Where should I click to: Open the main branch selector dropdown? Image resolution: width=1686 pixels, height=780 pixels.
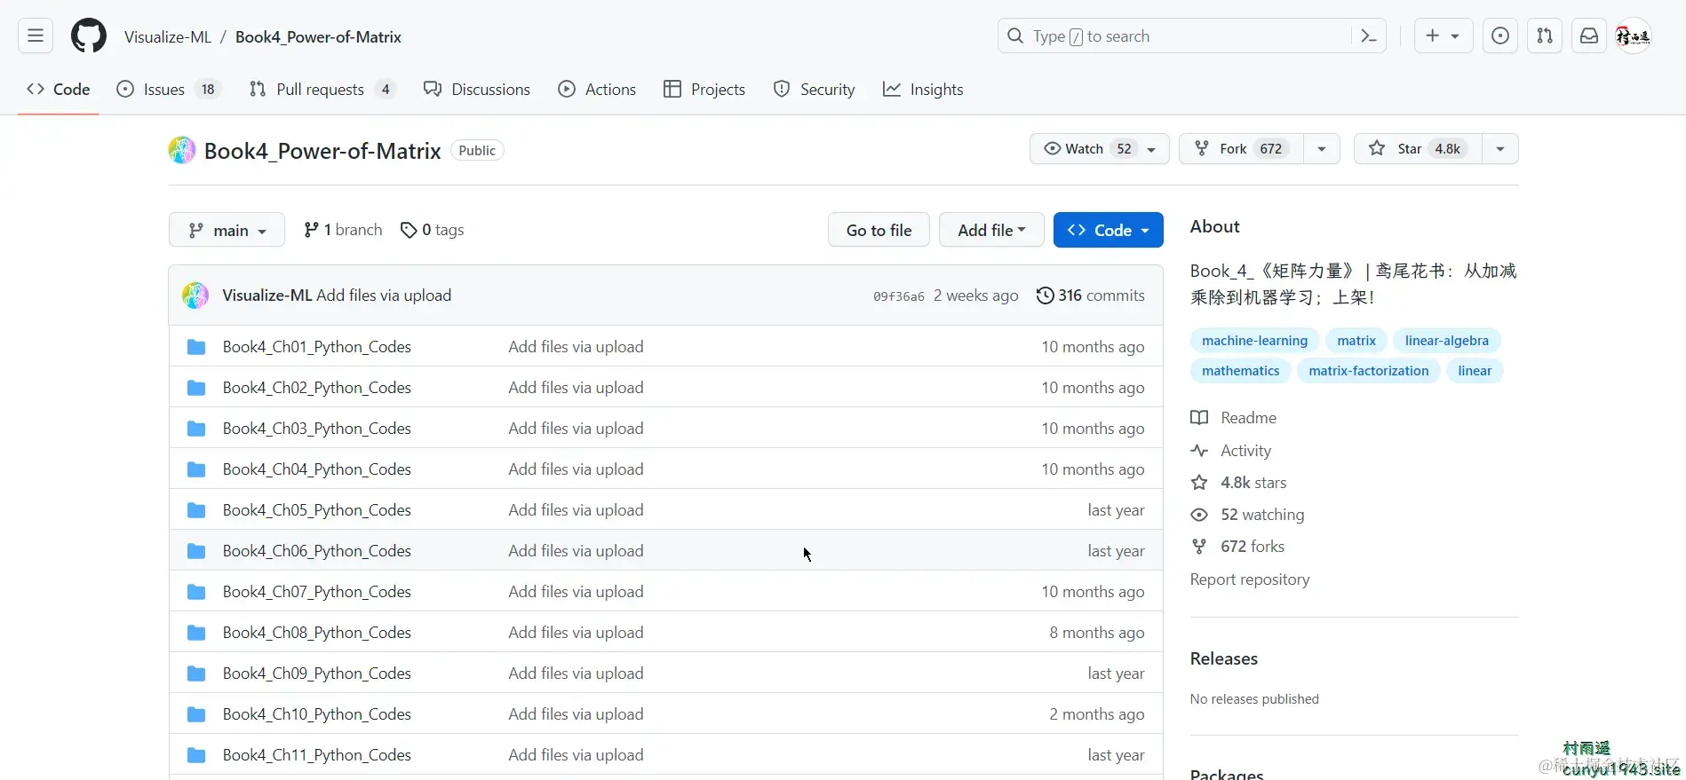pyautogui.click(x=227, y=230)
